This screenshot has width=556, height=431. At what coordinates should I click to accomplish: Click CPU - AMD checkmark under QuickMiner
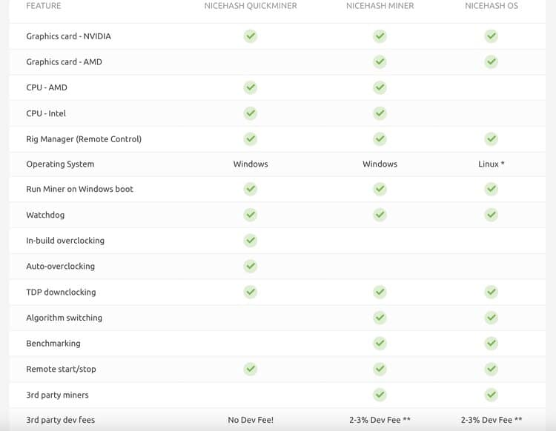[x=251, y=87]
